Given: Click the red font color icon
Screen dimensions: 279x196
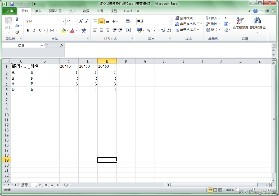Looking at the screenshot, I should tap(72, 30).
